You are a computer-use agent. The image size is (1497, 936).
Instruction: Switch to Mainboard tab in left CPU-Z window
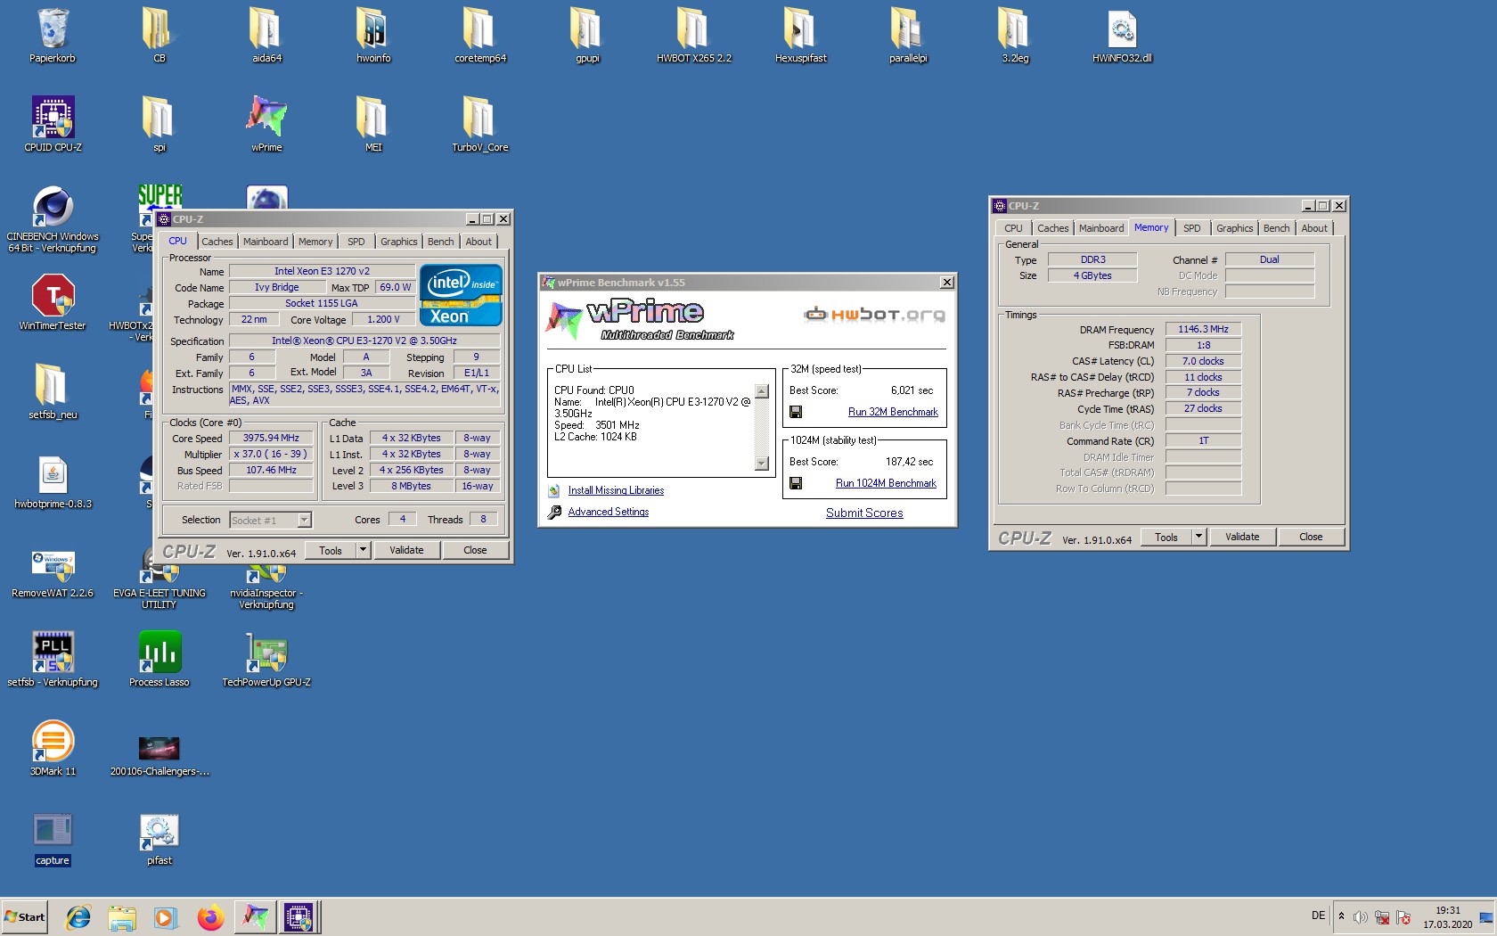(266, 242)
